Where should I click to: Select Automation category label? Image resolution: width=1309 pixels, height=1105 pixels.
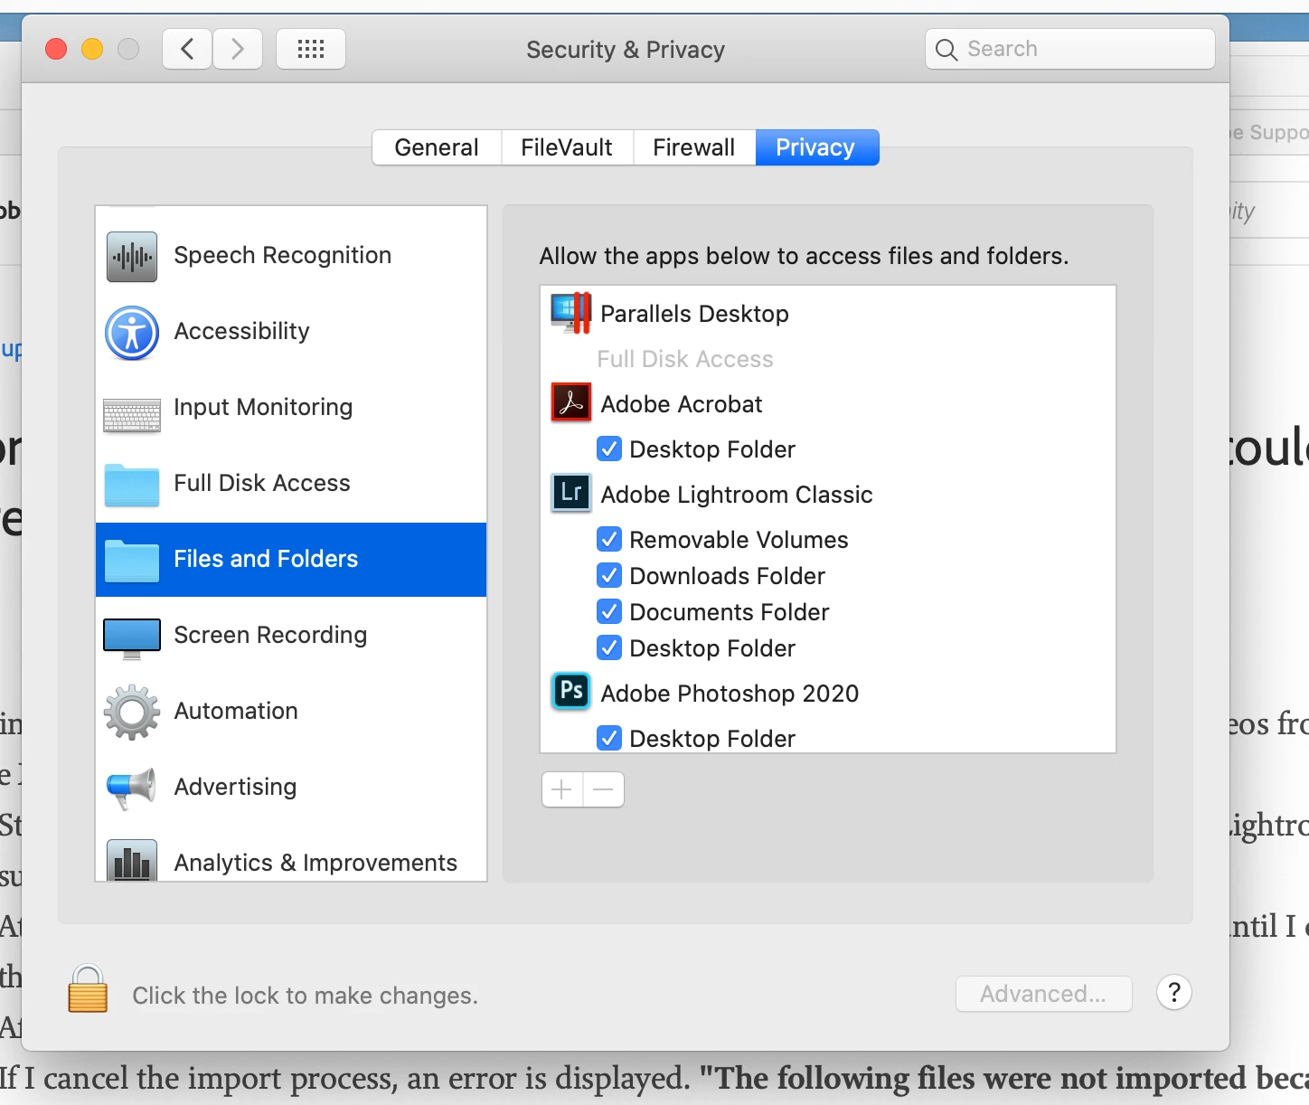pos(236,711)
